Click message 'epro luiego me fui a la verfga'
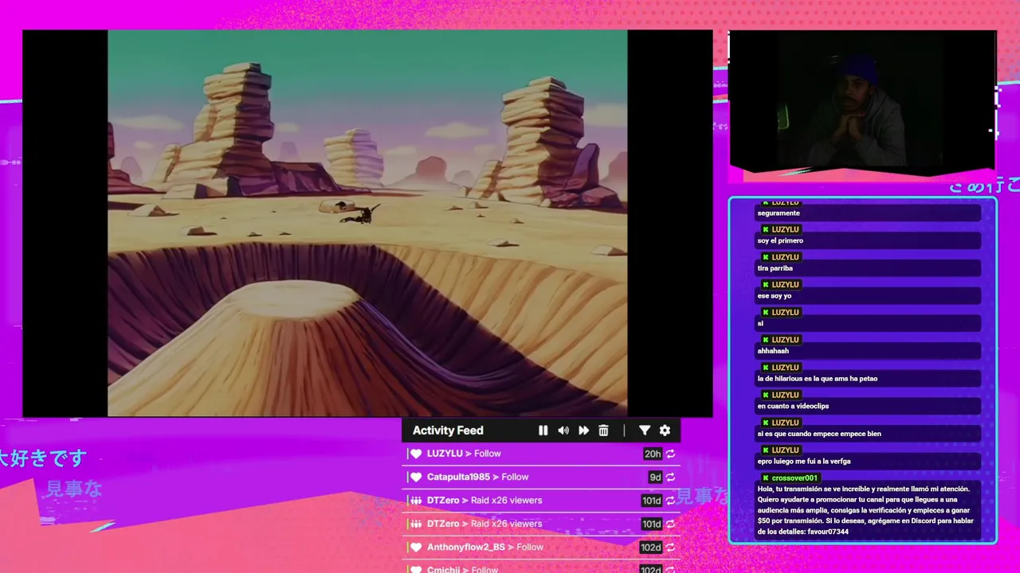Image resolution: width=1020 pixels, height=573 pixels. (804, 462)
